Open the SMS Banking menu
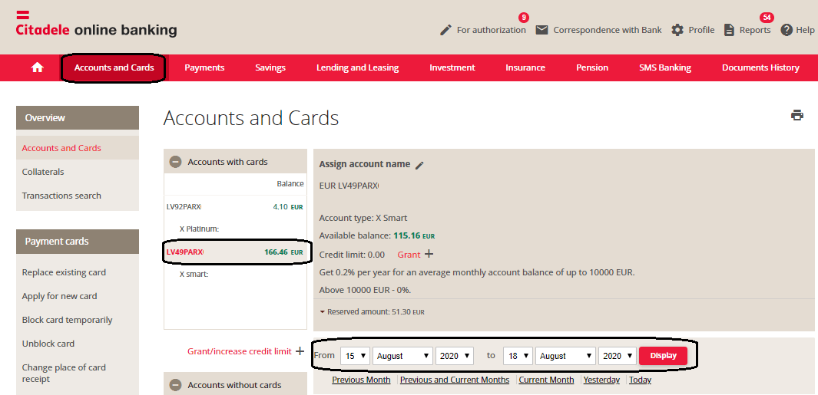 [x=665, y=67]
